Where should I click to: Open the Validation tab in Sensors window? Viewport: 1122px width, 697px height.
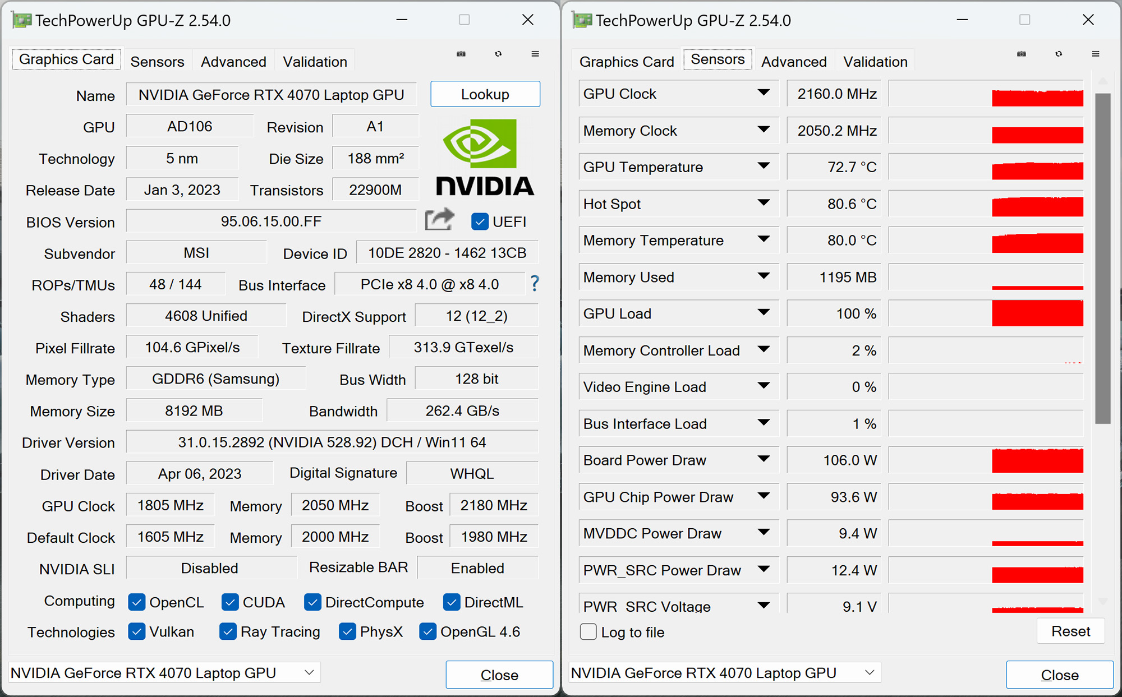[x=875, y=62]
